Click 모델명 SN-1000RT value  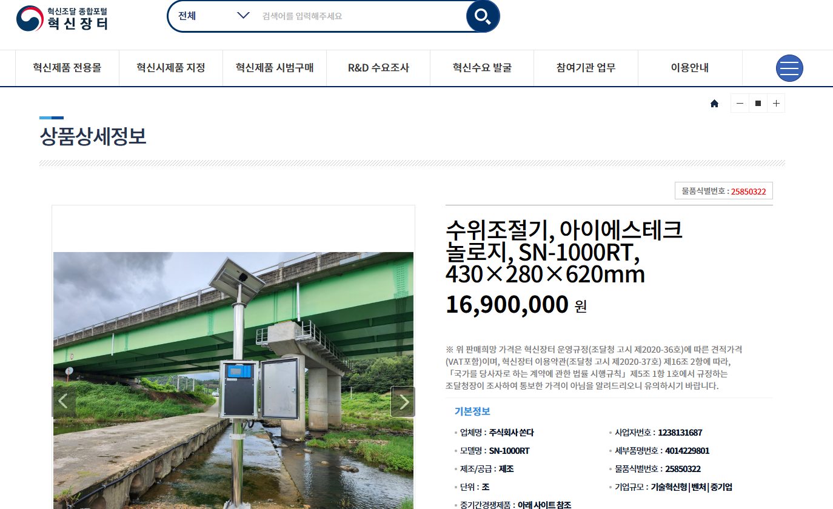click(x=509, y=451)
